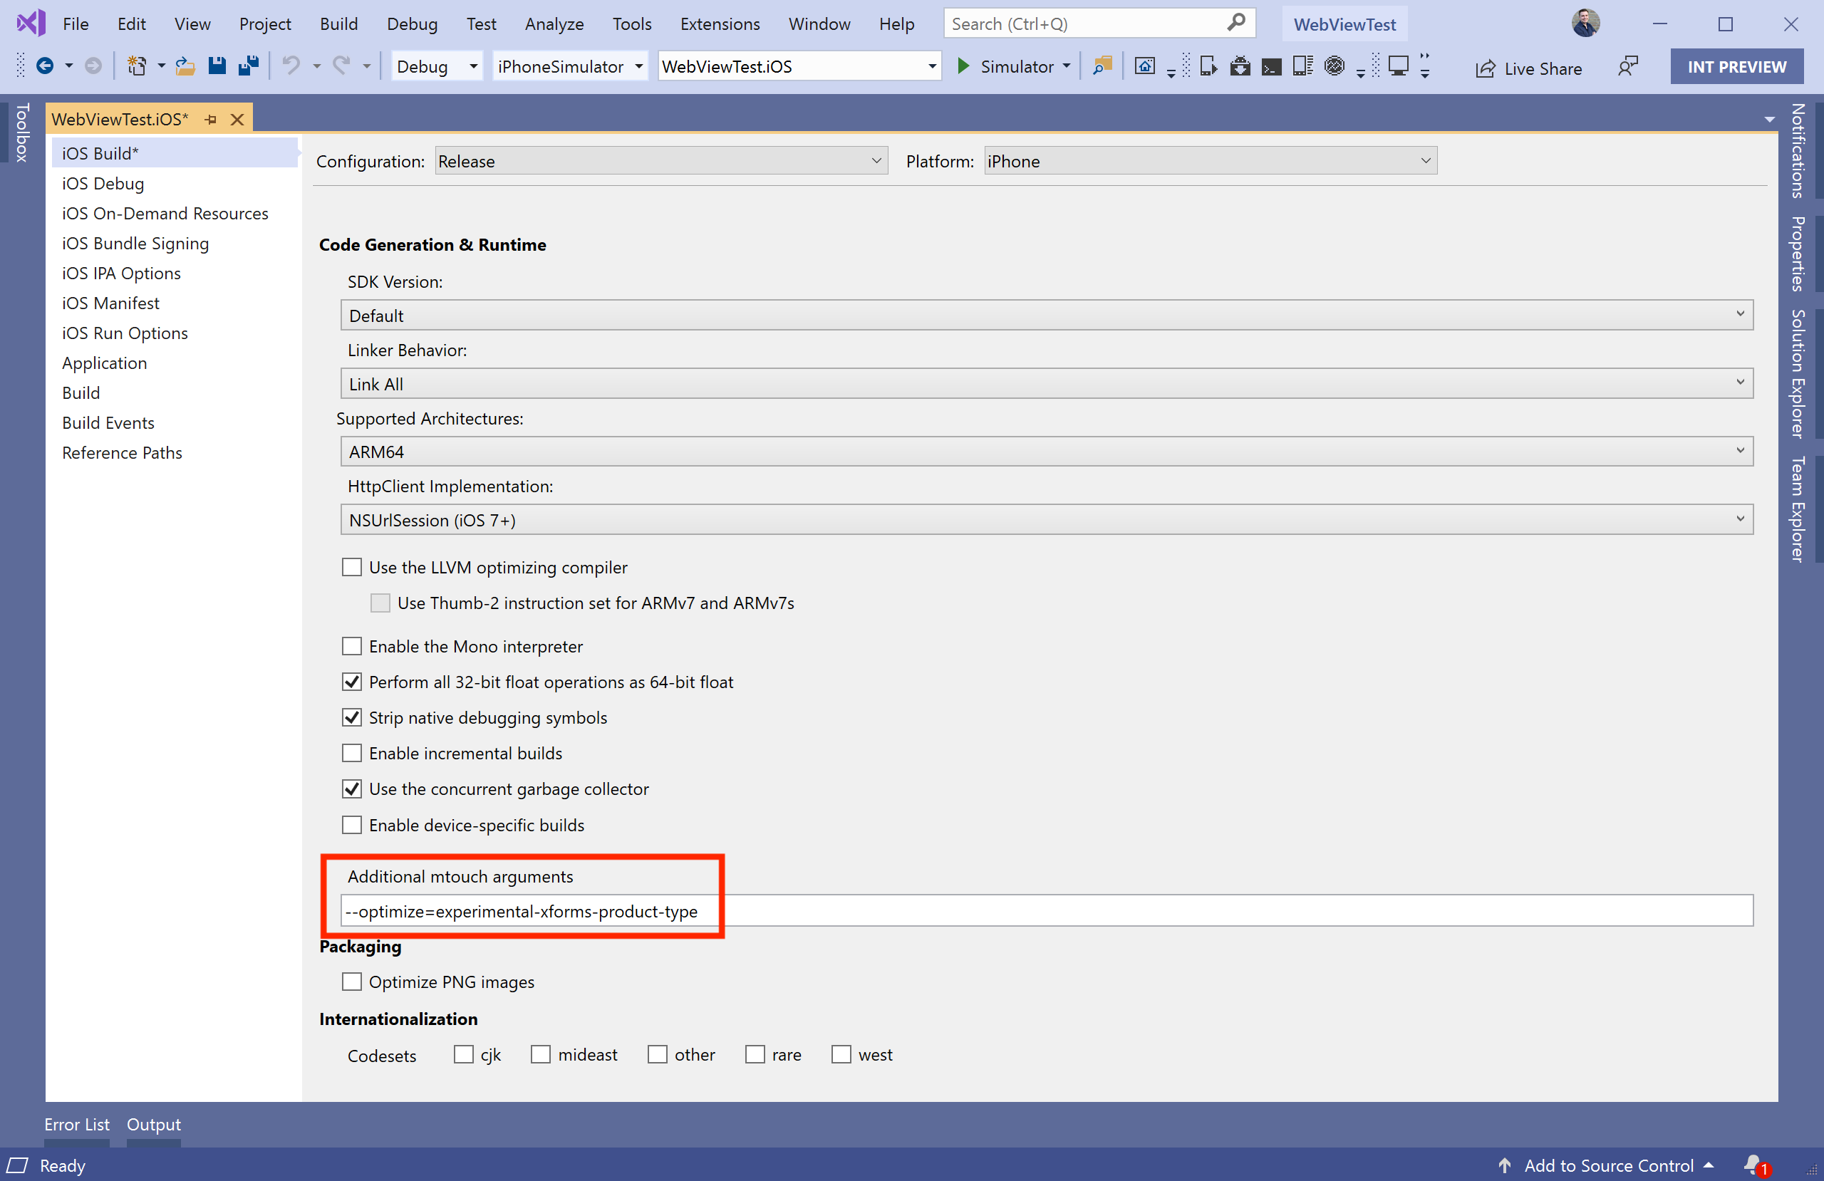This screenshot has width=1824, height=1181.
Task: Click the Undo arrow icon
Action: 291,67
